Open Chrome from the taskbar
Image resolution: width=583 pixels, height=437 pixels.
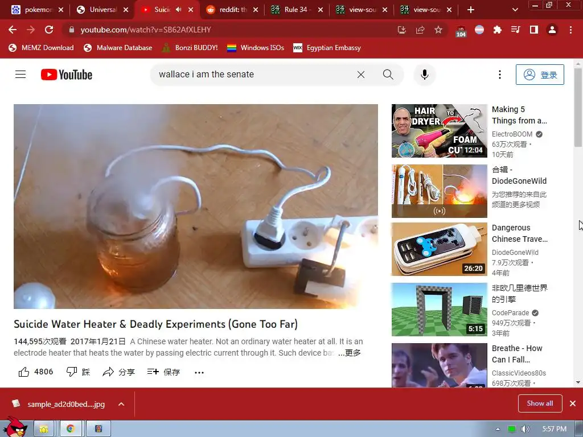click(x=70, y=429)
